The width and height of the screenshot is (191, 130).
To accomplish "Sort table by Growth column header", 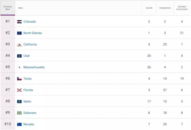I will click(149, 8).
